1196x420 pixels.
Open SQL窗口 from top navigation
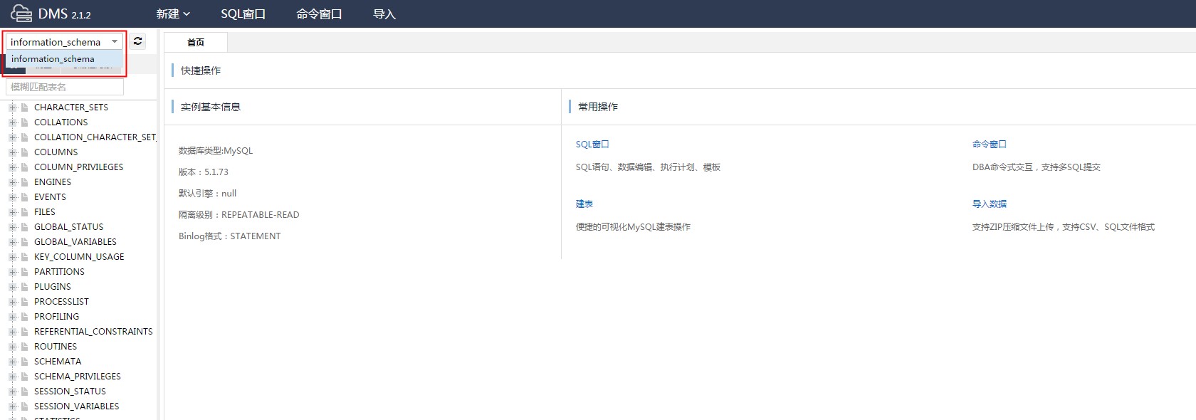click(x=243, y=14)
